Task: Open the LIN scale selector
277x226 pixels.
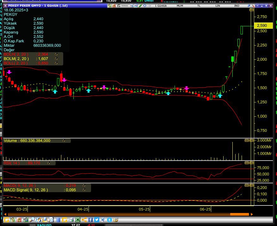Action: point(218,6)
